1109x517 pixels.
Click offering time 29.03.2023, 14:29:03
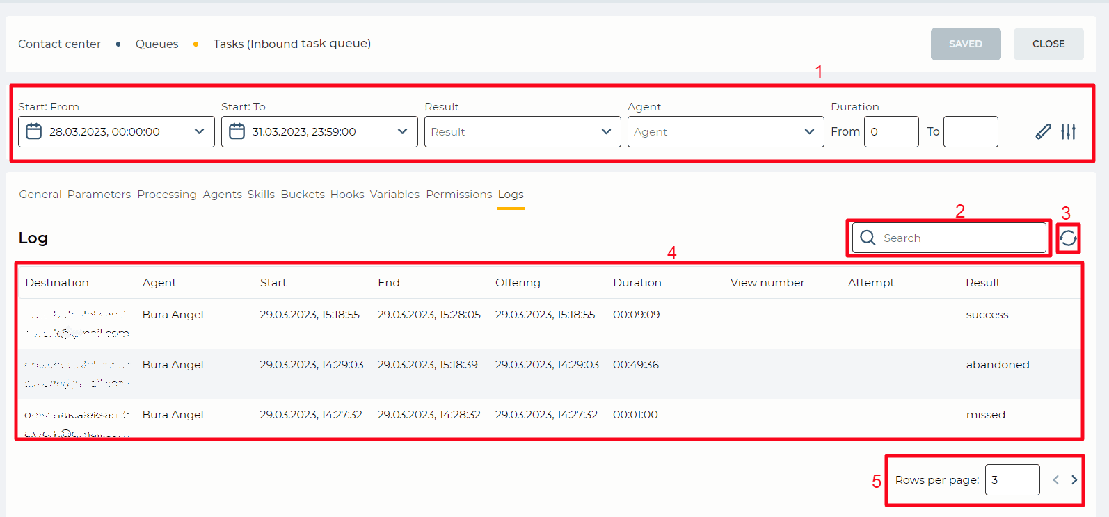point(547,365)
